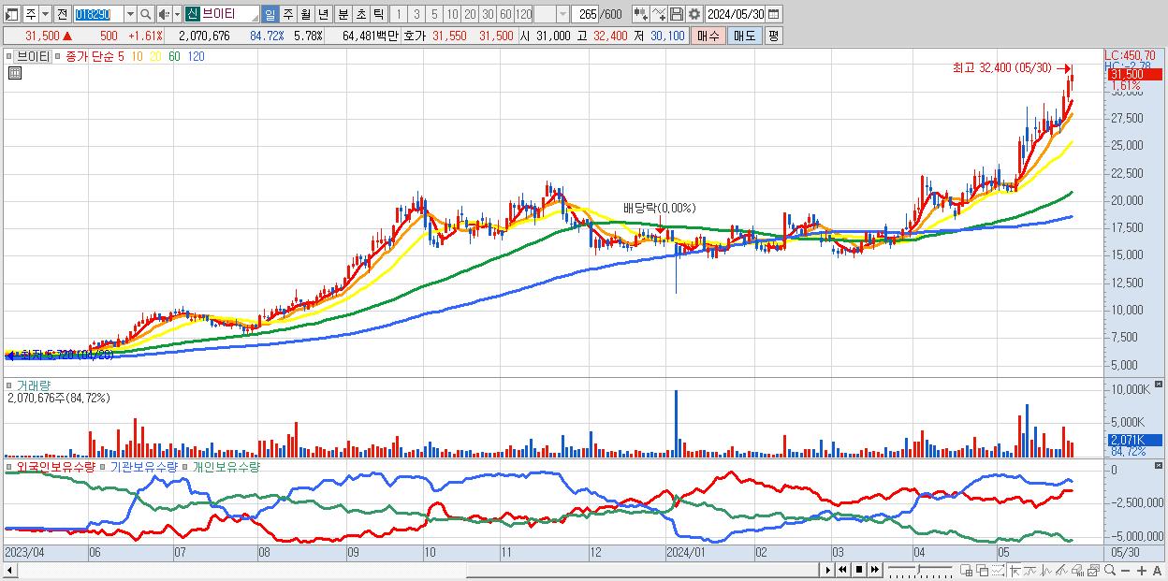Select the 틱 tick period button
1168x581 pixels.
point(378,14)
